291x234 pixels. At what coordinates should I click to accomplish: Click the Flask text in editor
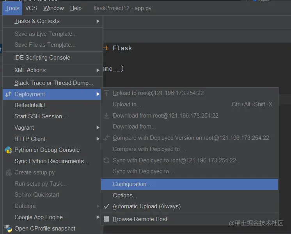pyautogui.click(x=122, y=48)
